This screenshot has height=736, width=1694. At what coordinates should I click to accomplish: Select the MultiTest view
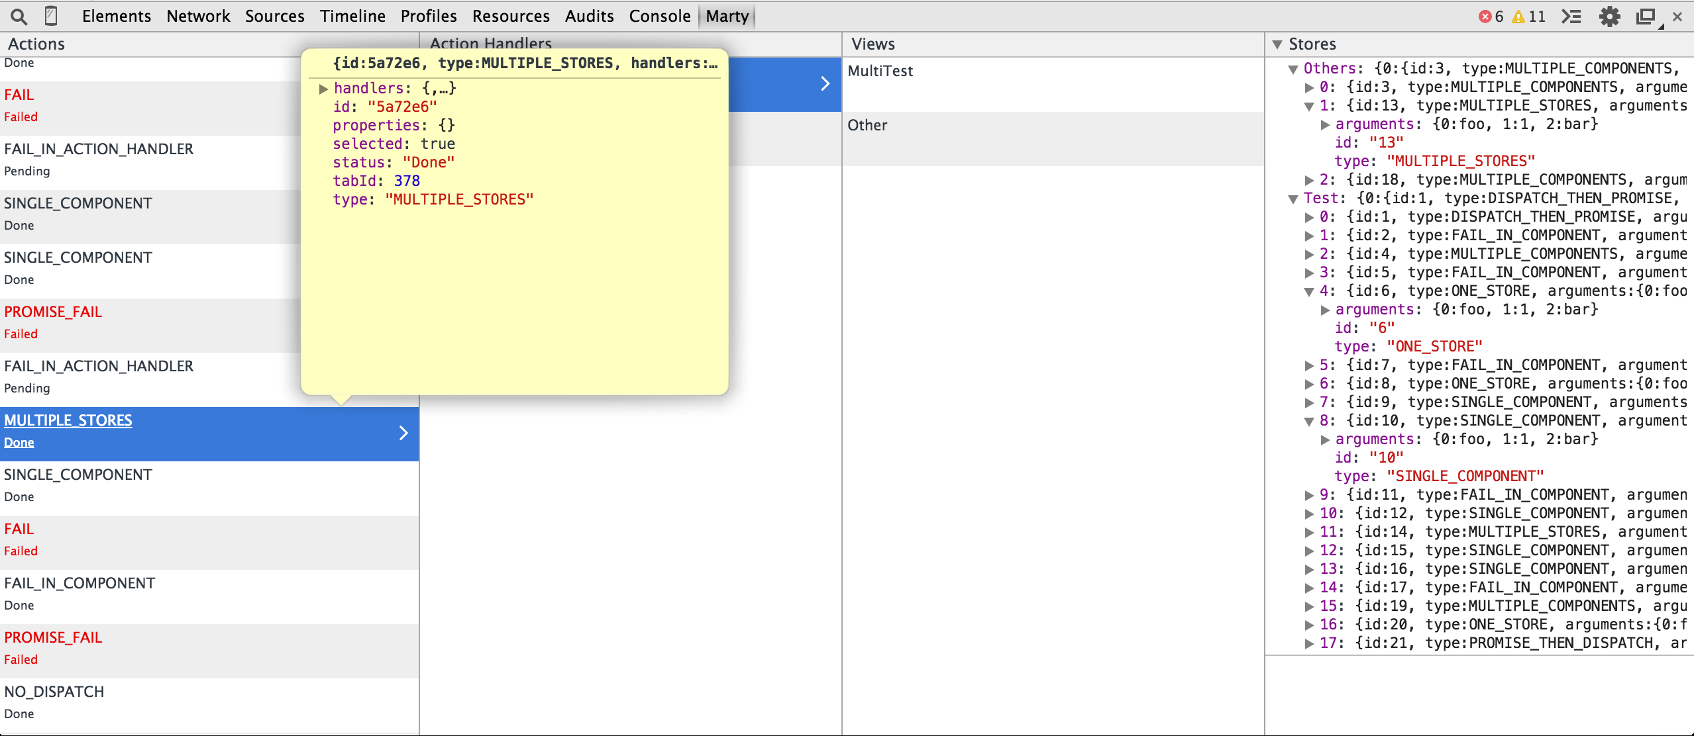click(880, 71)
